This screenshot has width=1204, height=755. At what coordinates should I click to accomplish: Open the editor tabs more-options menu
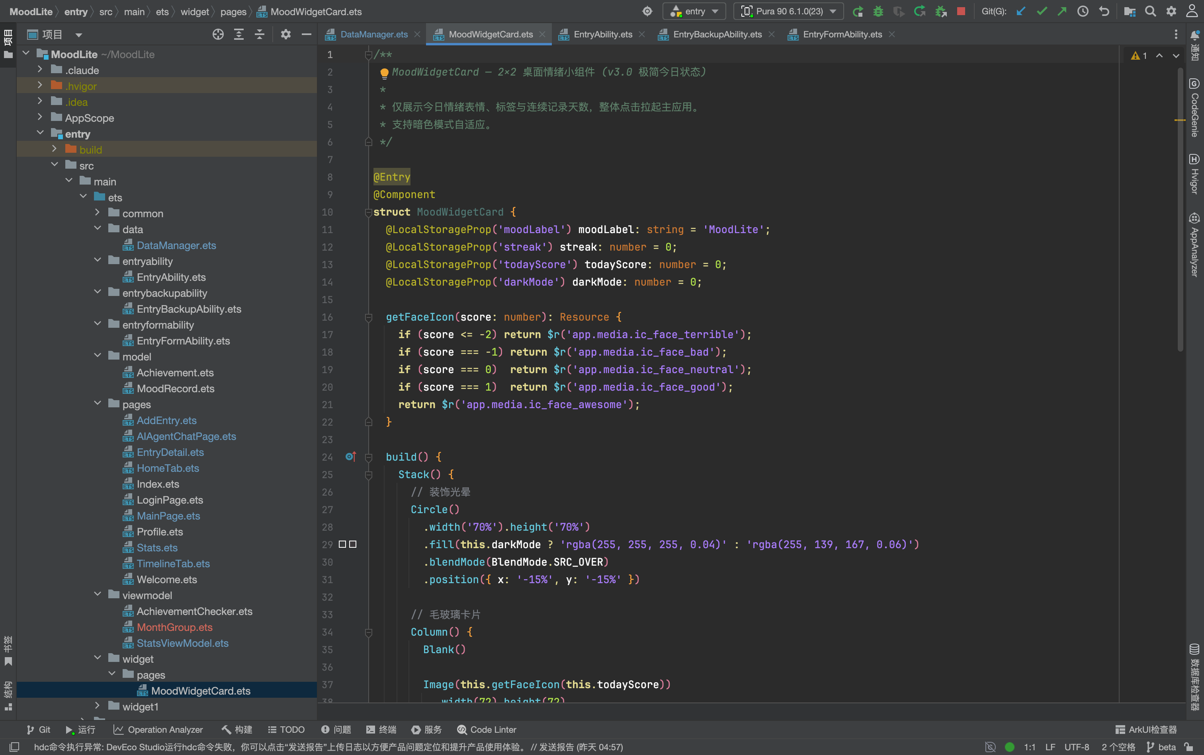point(1175,35)
